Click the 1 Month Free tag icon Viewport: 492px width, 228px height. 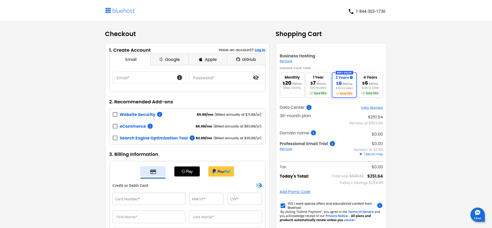[361, 154]
